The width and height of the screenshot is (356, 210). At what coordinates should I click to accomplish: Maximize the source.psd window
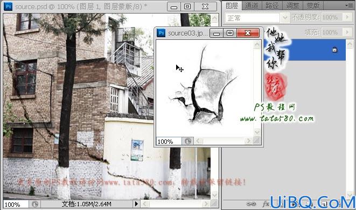187,6
